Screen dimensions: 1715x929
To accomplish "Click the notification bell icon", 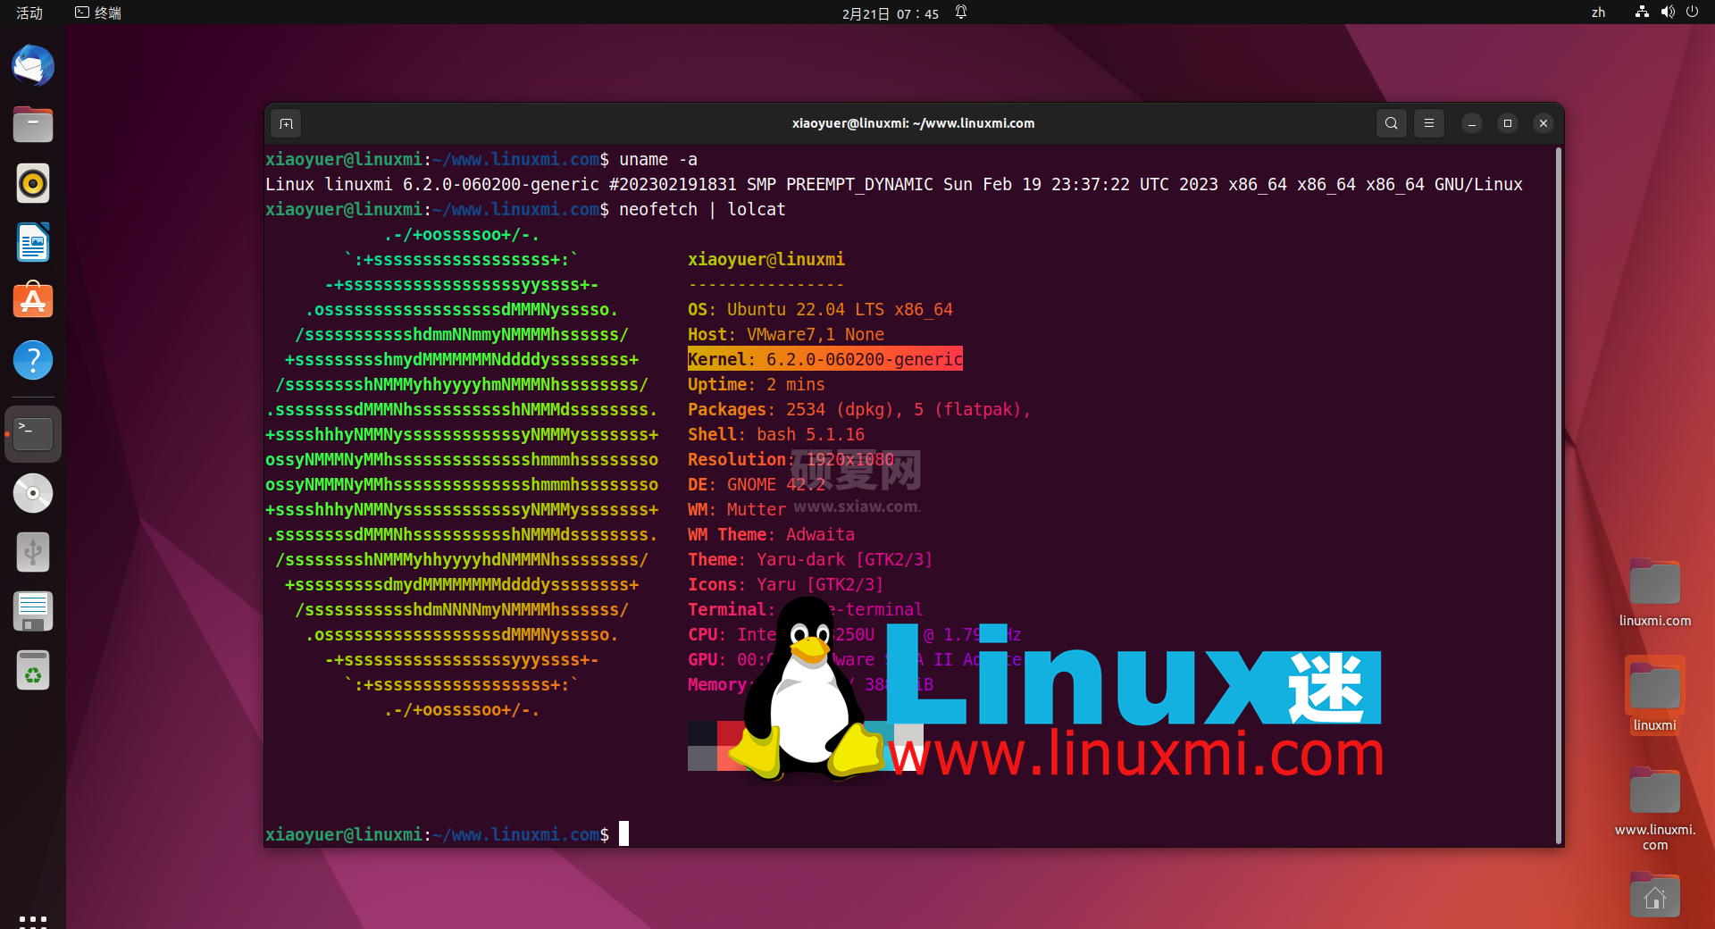I will pyautogui.click(x=961, y=13).
